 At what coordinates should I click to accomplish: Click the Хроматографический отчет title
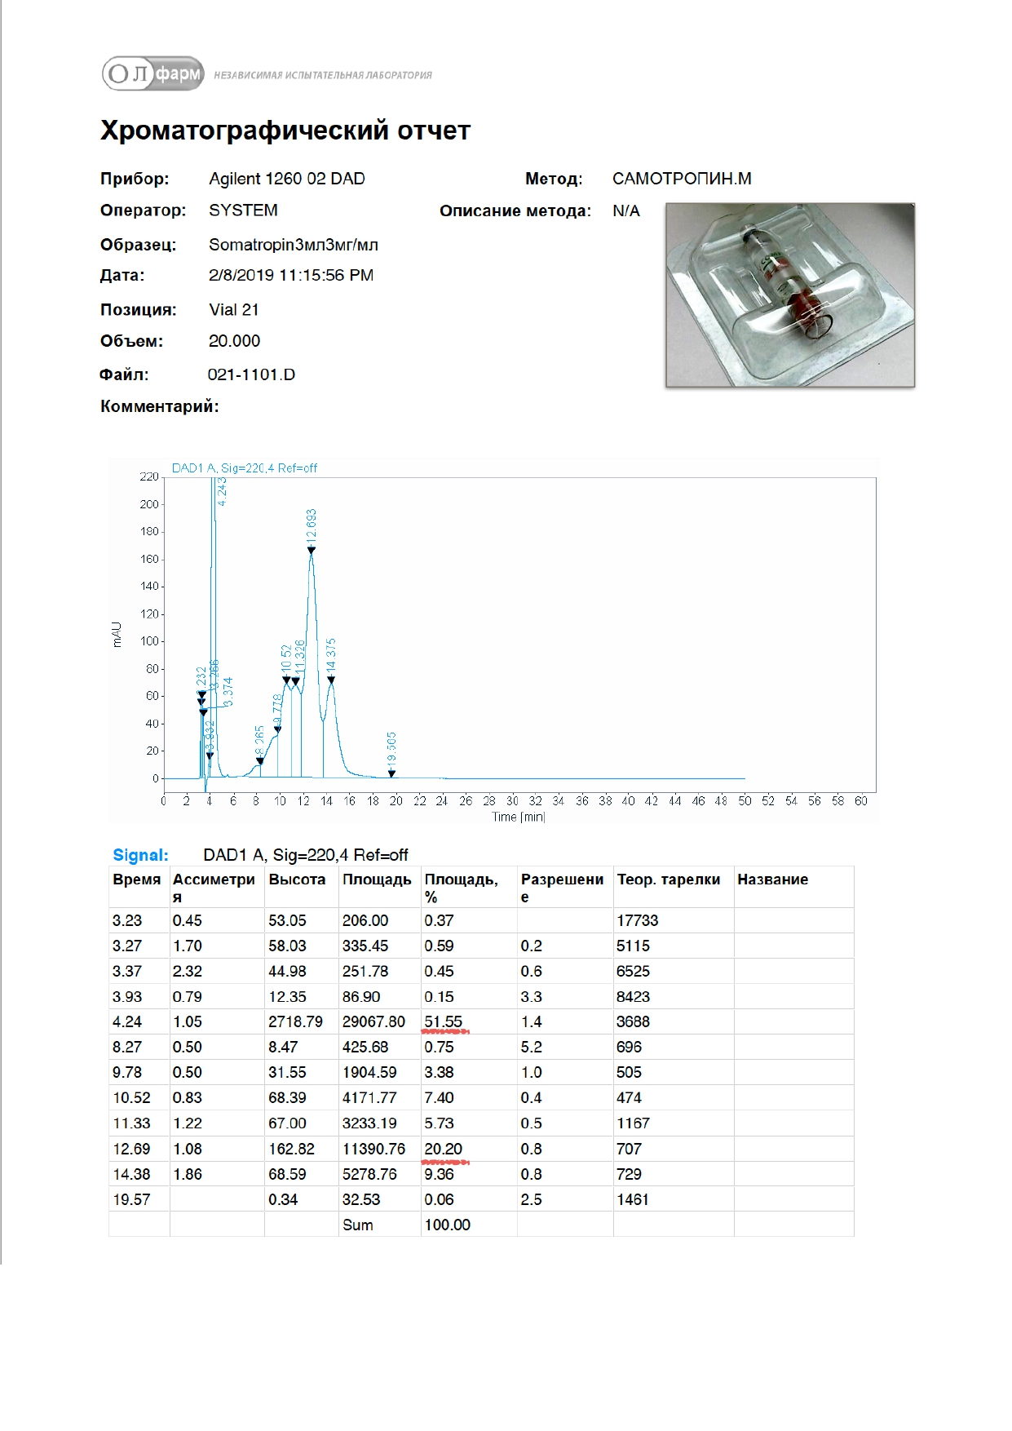tap(285, 131)
